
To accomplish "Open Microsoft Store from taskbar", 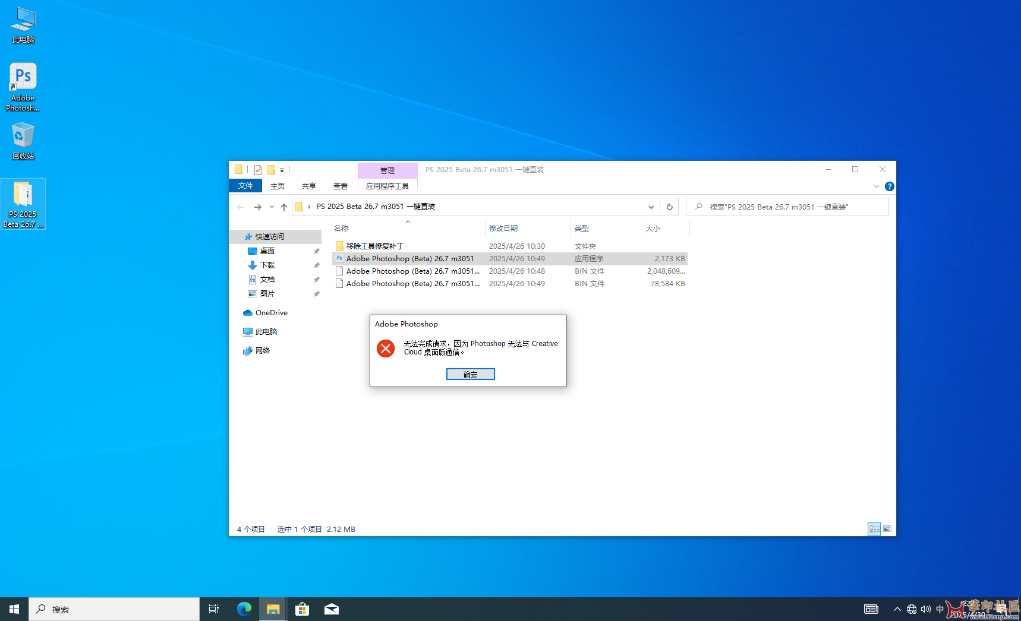I will (302, 609).
